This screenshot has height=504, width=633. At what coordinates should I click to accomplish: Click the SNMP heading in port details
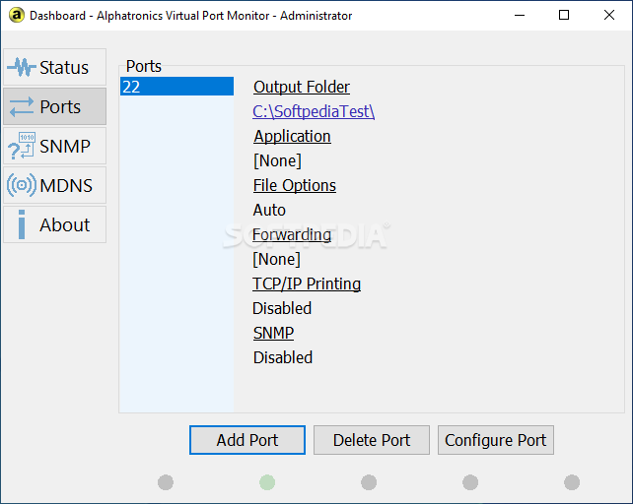(x=274, y=333)
